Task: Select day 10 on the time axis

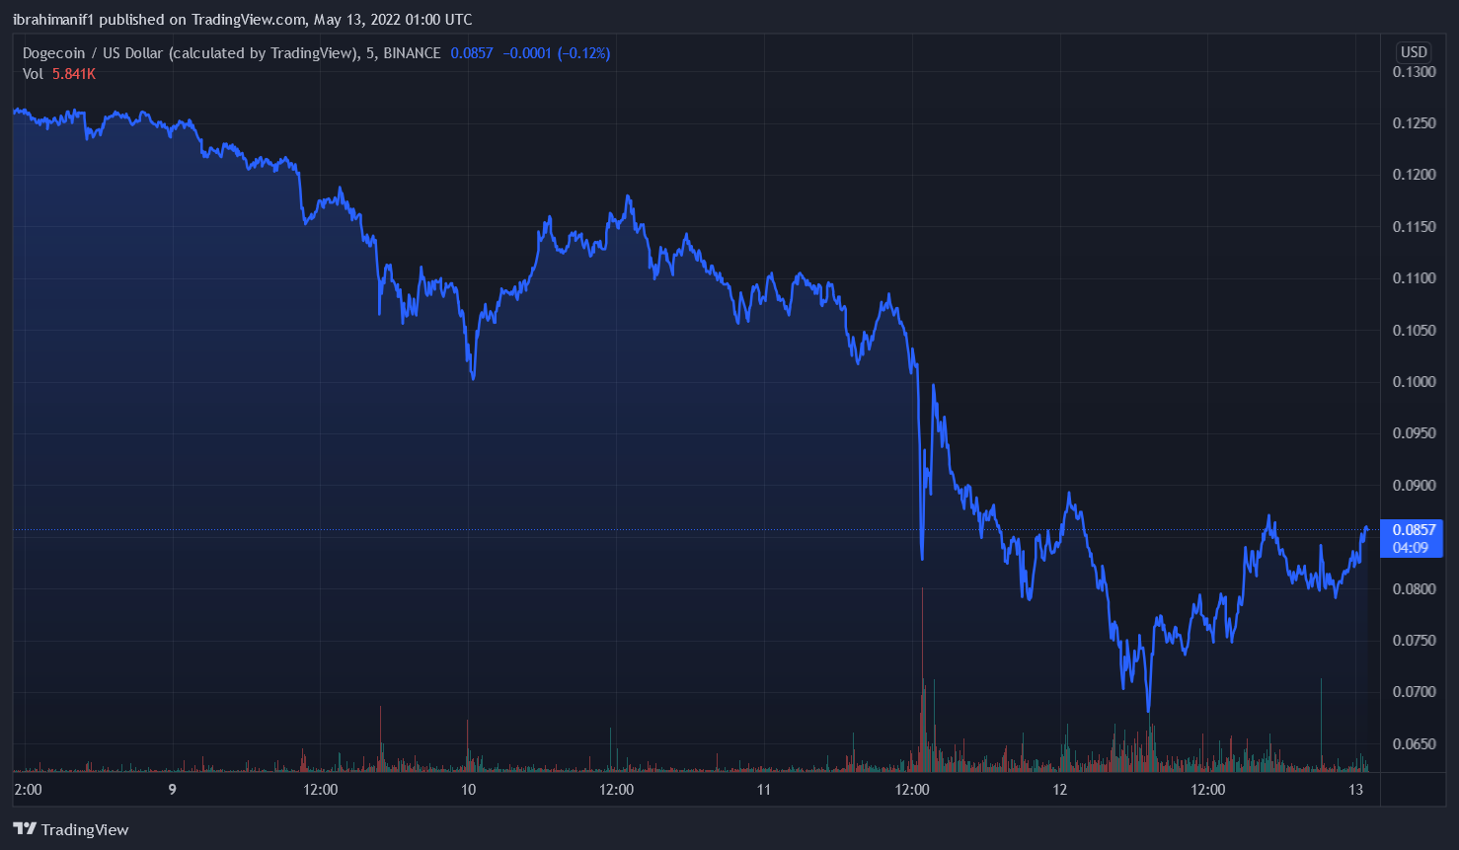Action: [468, 790]
